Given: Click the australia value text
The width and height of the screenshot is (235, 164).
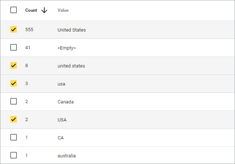Looking at the screenshot, I should click(67, 156).
